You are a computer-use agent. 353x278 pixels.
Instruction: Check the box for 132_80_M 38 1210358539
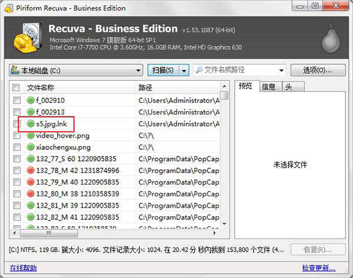[17, 194]
